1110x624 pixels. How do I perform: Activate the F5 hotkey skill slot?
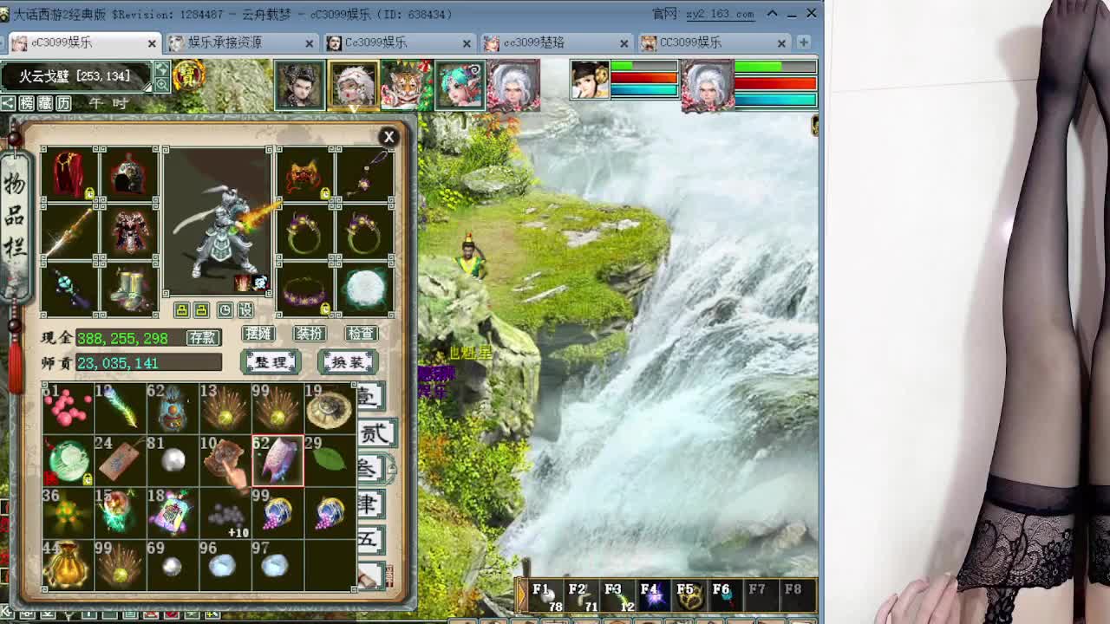pyautogui.click(x=689, y=596)
